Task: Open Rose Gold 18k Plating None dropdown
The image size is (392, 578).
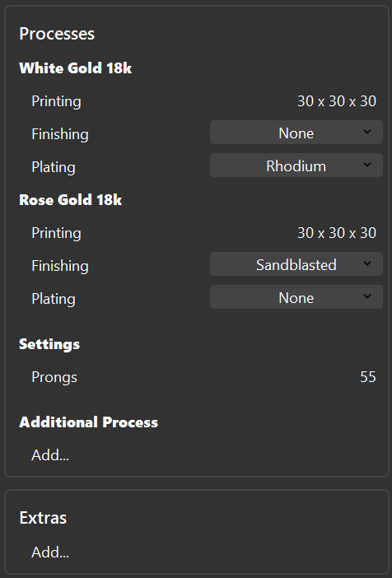Action: [x=296, y=297]
